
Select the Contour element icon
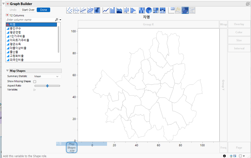(97, 10)
